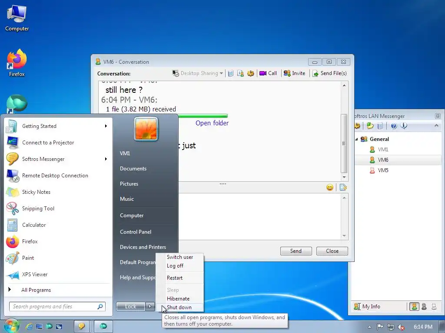Click the user account picture thumbnail
445x333 pixels.
146,129
